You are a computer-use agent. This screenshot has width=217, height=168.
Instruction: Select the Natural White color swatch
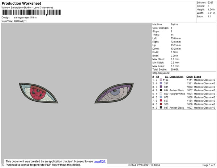[x=161, y=94]
